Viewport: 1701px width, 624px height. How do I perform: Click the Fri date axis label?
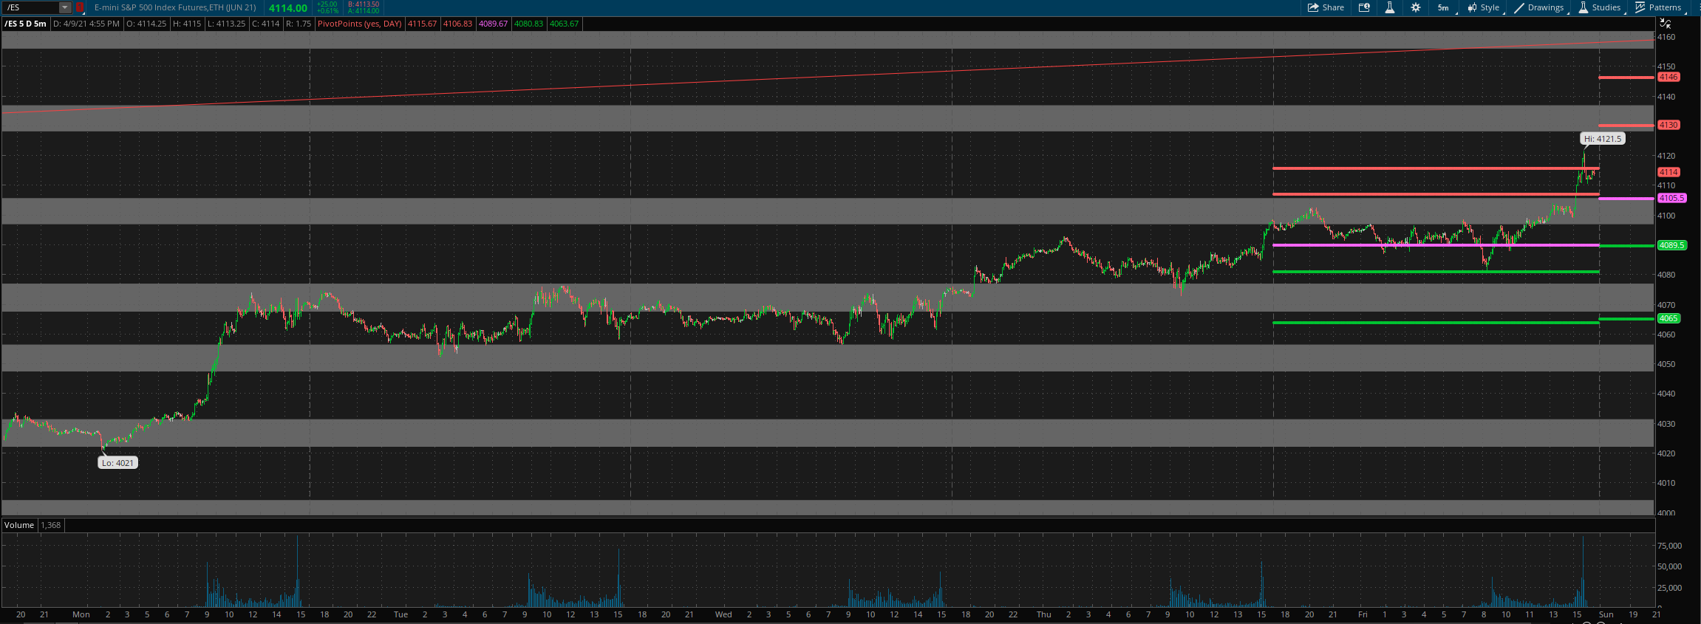click(x=1363, y=614)
